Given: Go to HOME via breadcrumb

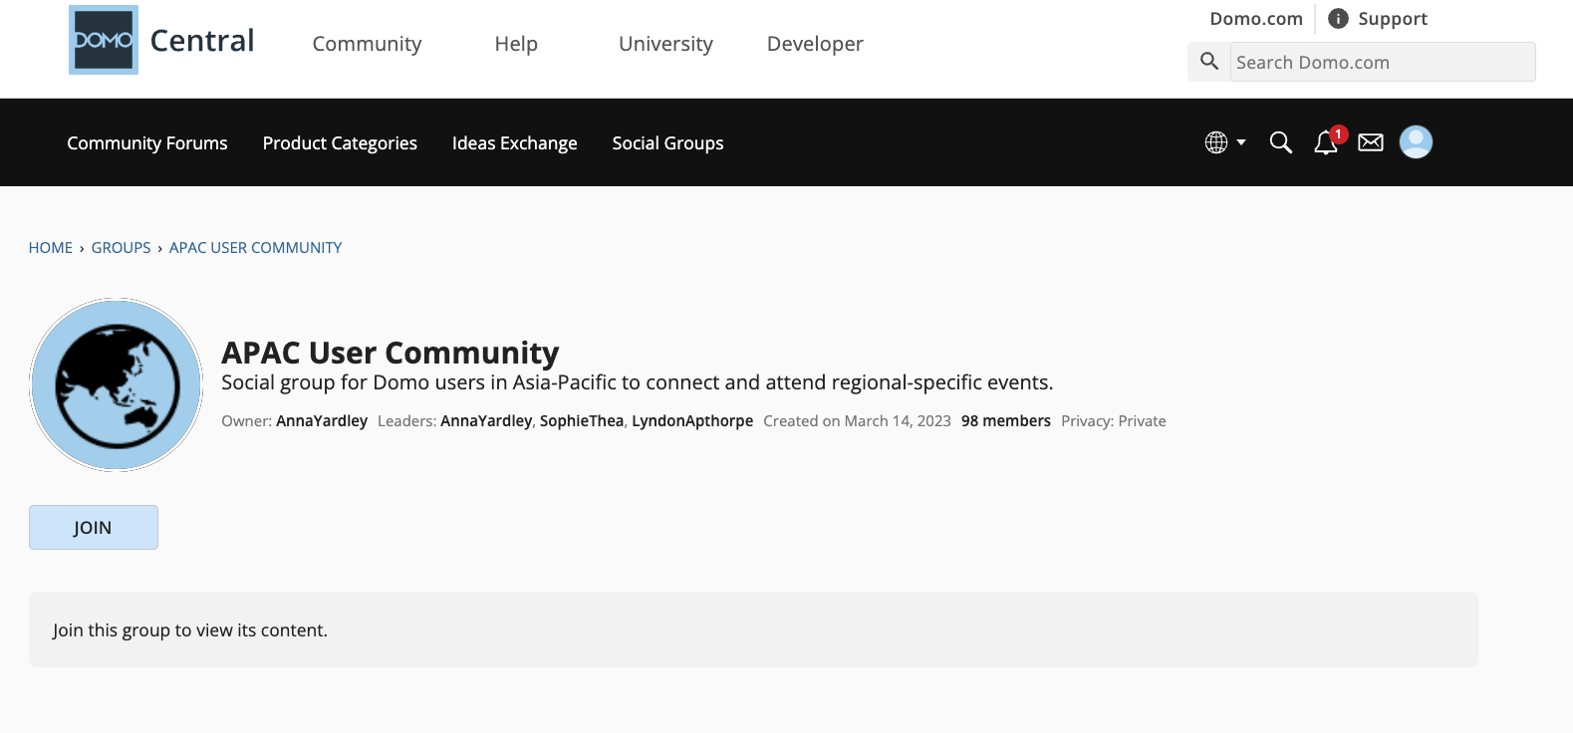Looking at the screenshot, I should (51, 248).
